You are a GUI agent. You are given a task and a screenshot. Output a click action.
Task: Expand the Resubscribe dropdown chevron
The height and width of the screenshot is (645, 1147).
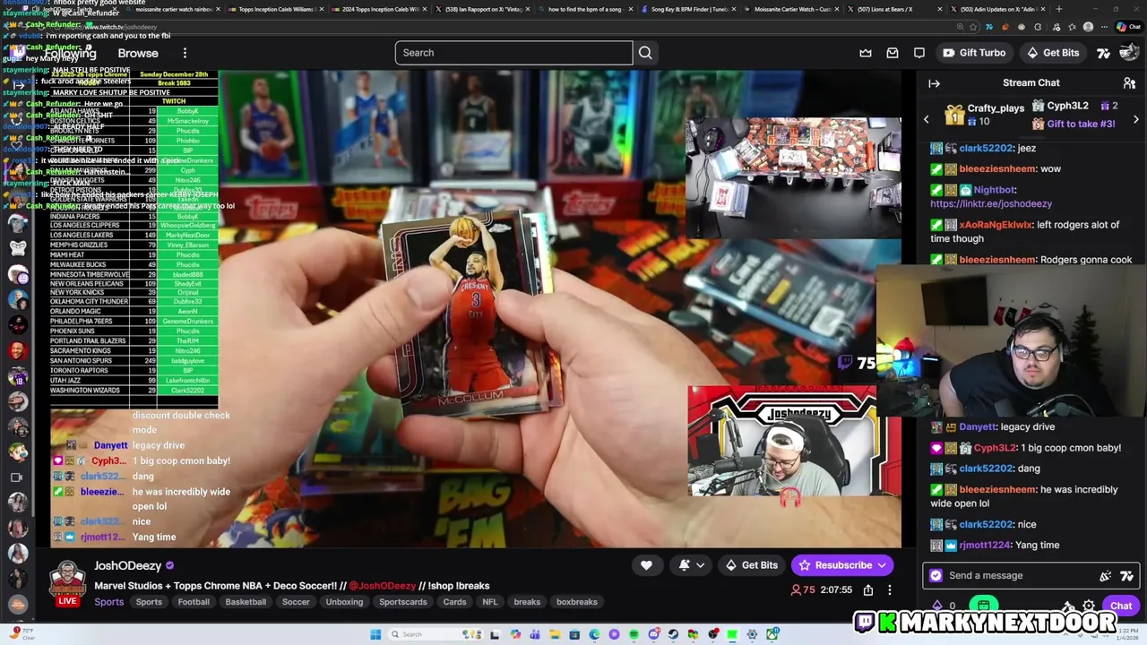pos(883,565)
